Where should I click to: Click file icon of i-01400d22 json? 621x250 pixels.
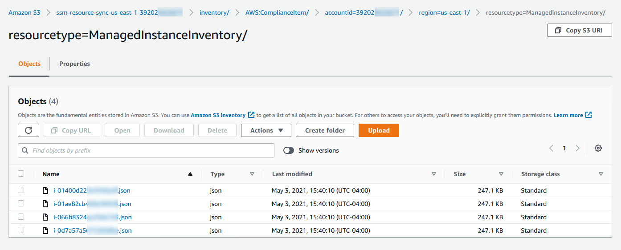pyautogui.click(x=45, y=190)
